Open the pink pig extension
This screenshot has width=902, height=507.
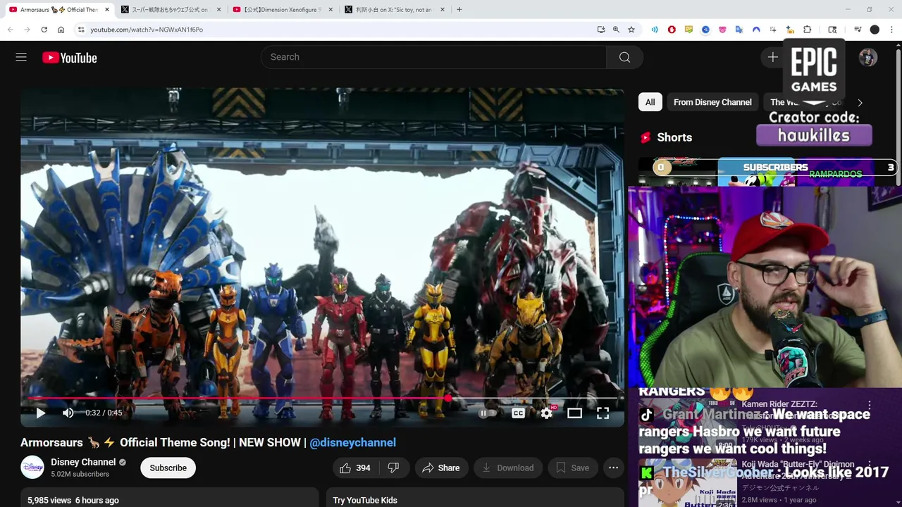[722, 30]
